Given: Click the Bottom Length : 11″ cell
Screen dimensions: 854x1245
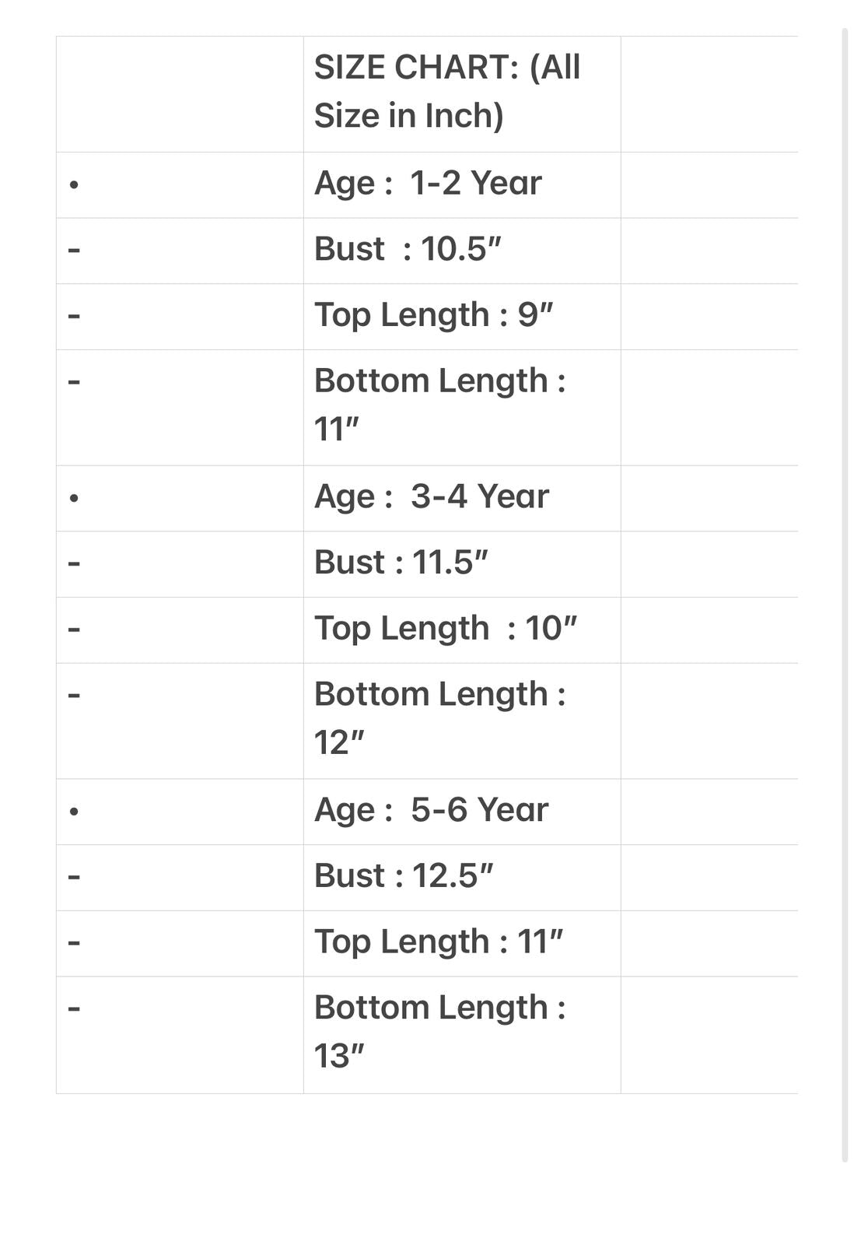Looking at the screenshot, I should [x=462, y=408].
